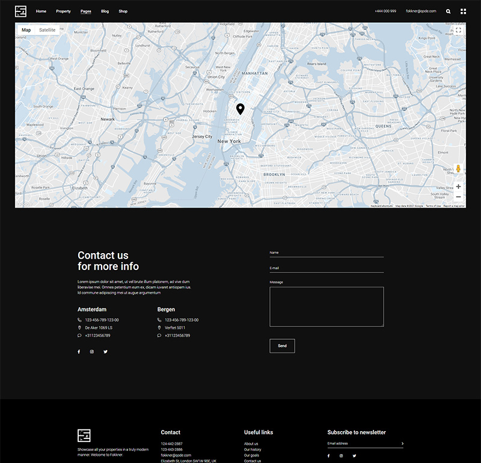This screenshot has height=463, width=481.
Task: Switch map to Satellite view
Action: (47, 30)
